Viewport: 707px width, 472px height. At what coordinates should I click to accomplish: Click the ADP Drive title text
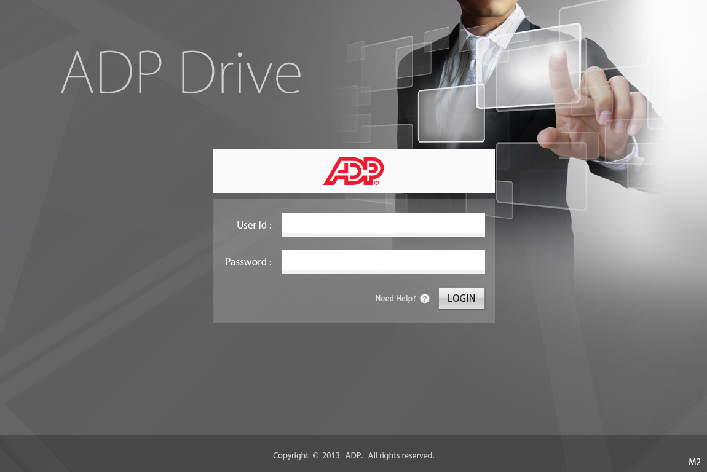181,72
